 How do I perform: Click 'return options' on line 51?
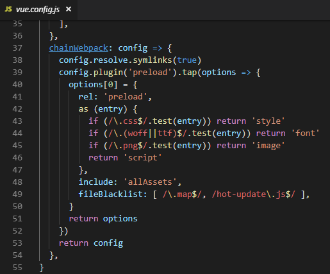103,219
